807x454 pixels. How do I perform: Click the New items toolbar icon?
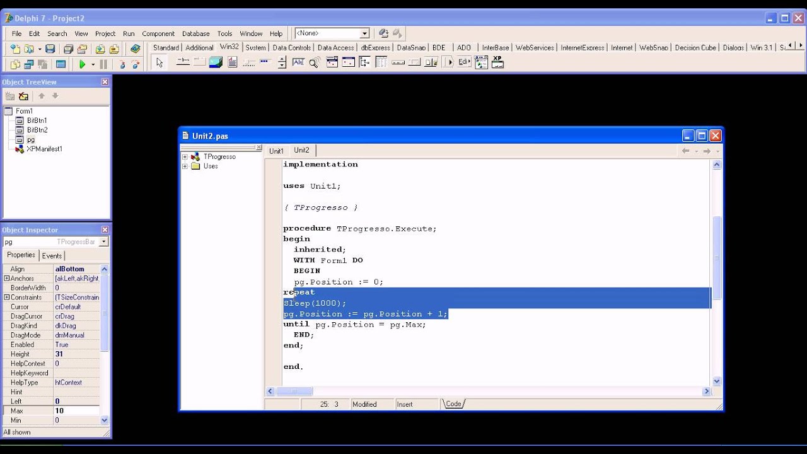point(15,49)
